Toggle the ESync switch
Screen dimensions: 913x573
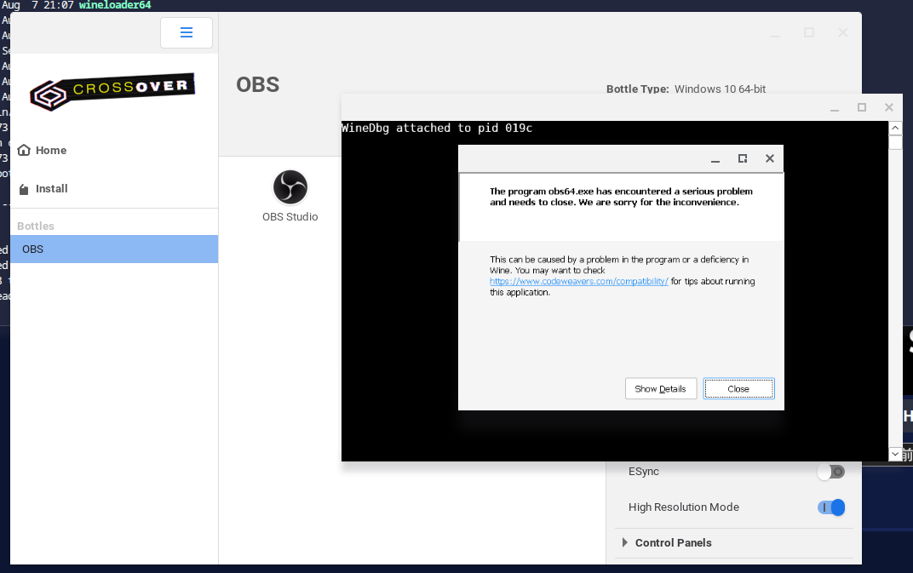pos(831,472)
